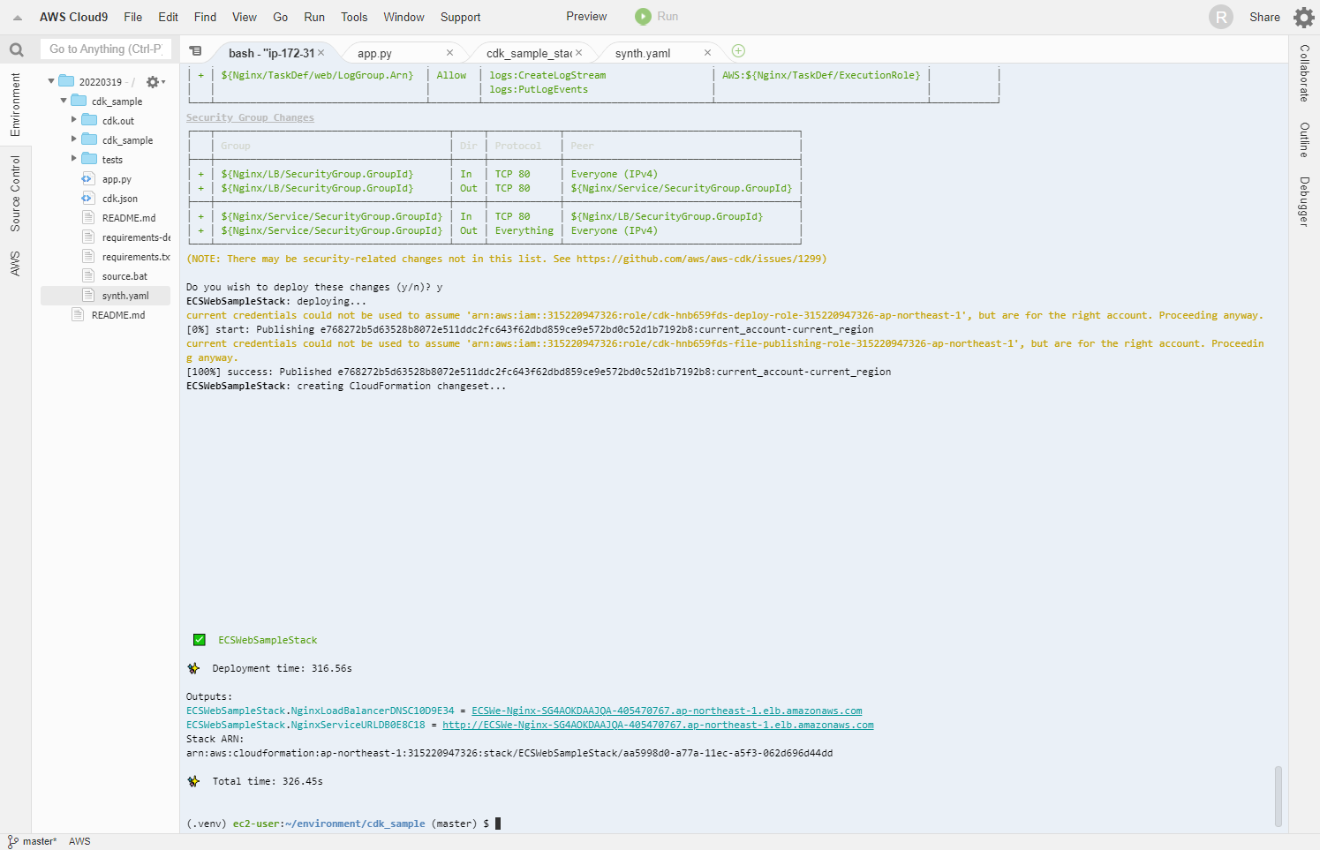Open the Find menu
1320x850 pixels.
tap(205, 17)
